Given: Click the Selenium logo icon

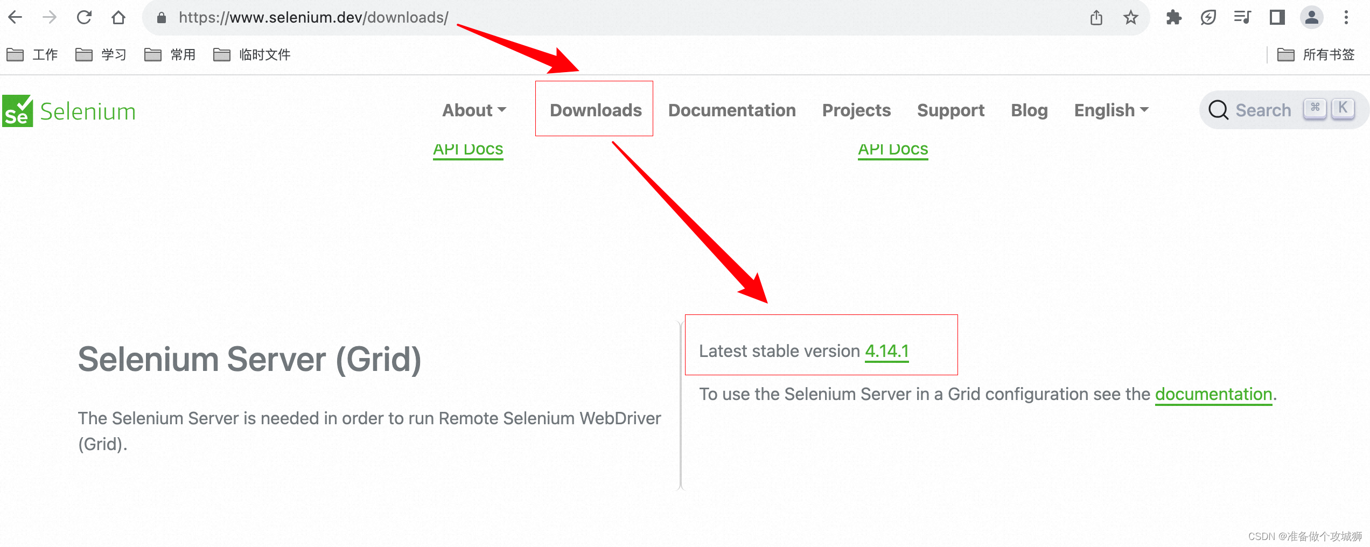Looking at the screenshot, I should tap(17, 110).
